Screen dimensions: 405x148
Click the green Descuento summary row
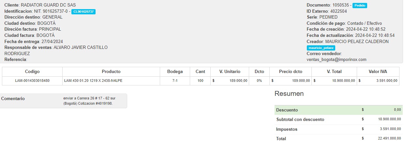pyautogui.click(x=338, y=110)
